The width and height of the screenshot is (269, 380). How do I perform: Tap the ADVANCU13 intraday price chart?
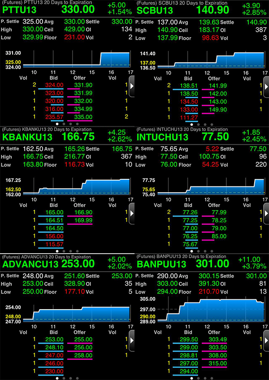click(x=77, y=314)
